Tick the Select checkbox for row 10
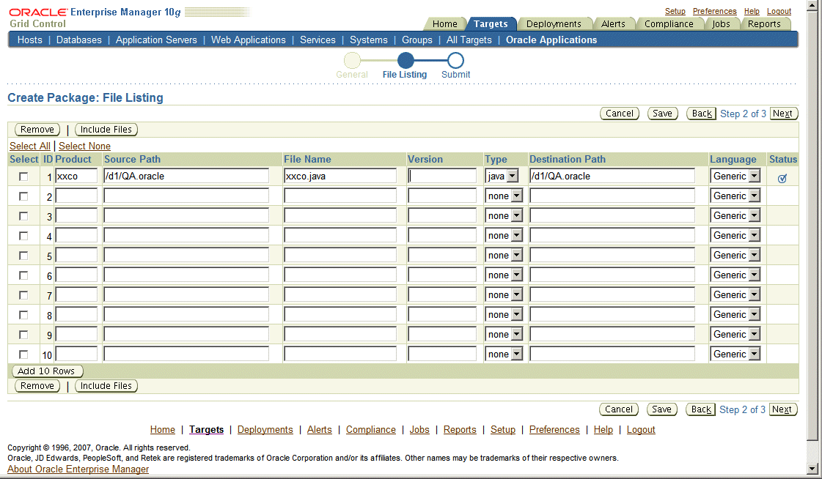 pos(23,354)
